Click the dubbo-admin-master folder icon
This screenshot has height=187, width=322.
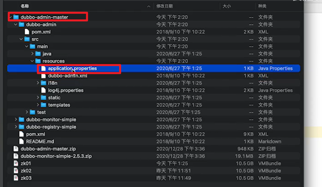[16, 17]
